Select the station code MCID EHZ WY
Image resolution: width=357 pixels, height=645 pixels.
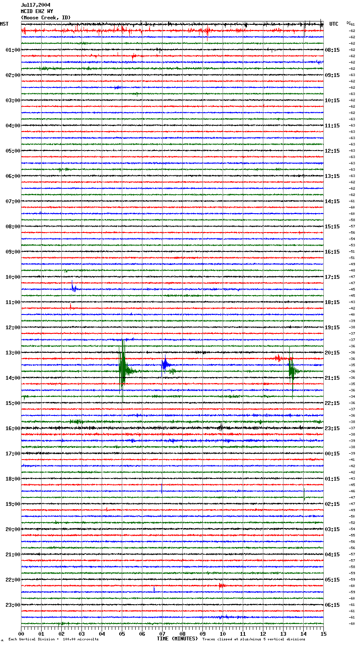tap(37, 11)
